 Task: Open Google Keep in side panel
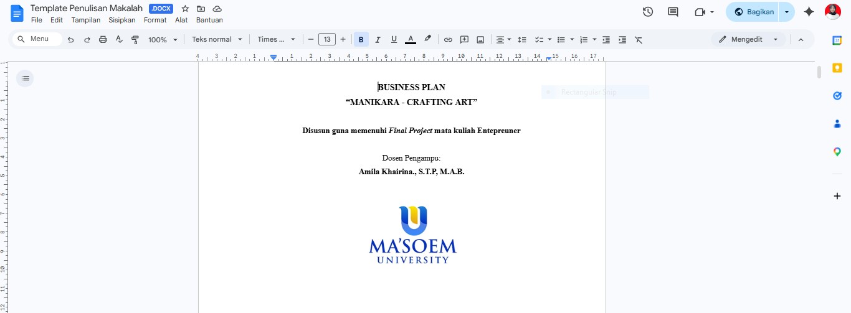pos(837,68)
